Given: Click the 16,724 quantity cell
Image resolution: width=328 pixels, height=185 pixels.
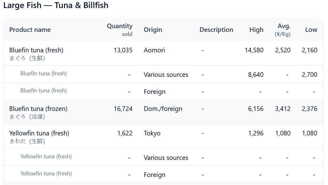Looking at the screenshot, I should point(123,108).
